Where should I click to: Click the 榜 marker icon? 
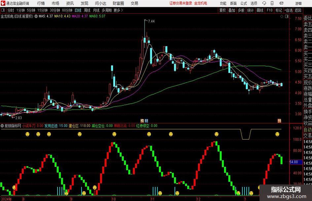click(142, 121)
